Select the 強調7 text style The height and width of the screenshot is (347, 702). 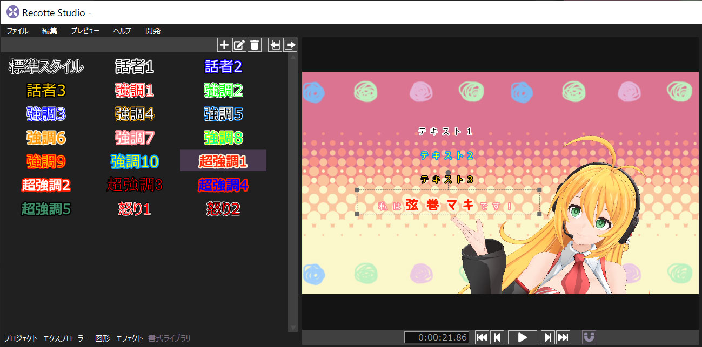pos(135,138)
